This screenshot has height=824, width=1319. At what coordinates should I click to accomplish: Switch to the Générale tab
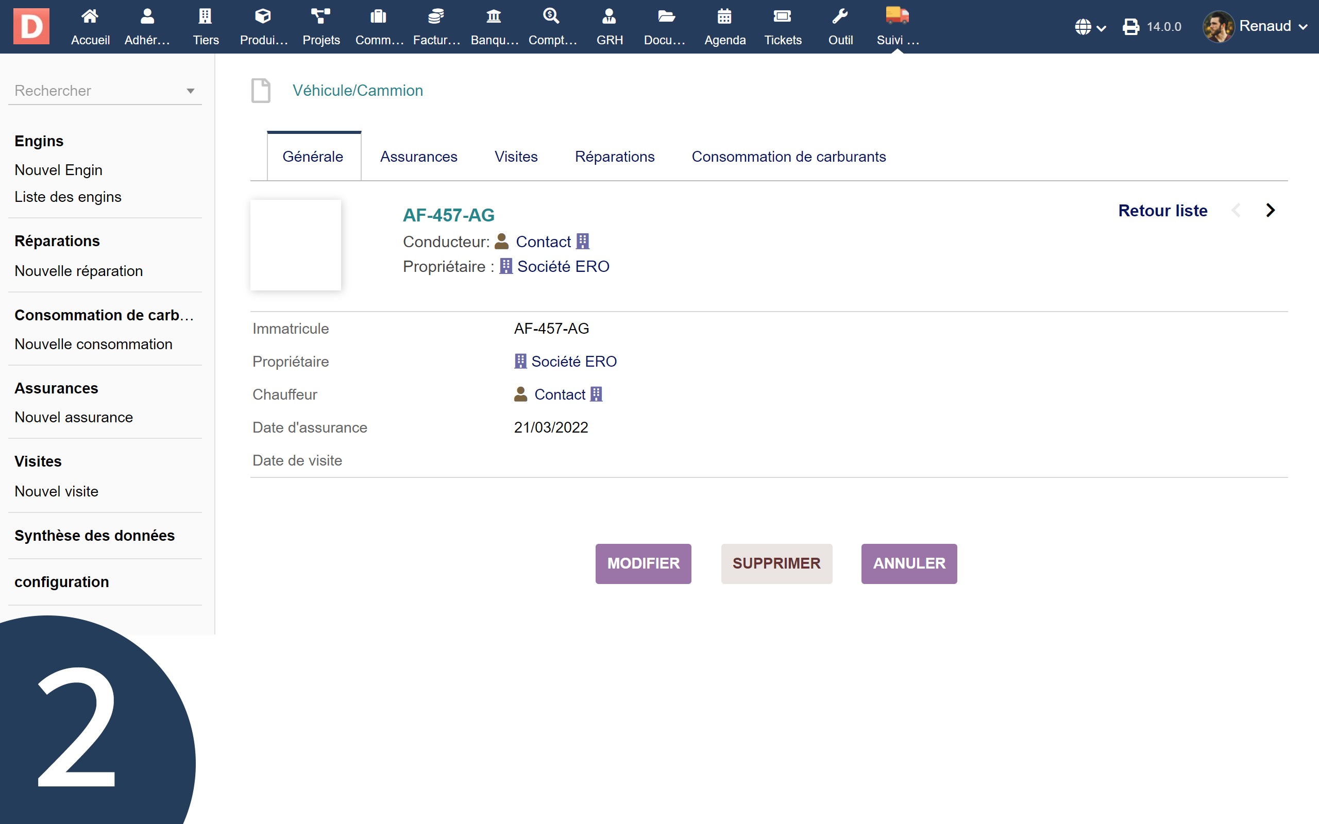(x=313, y=157)
